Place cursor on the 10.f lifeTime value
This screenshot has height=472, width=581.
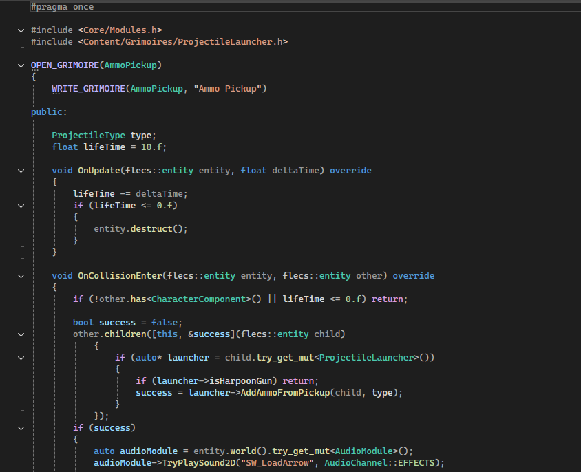click(151, 147)
